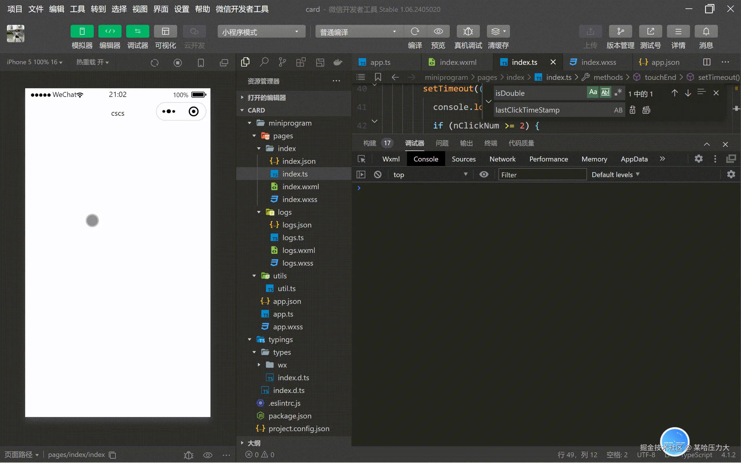Open 版本管理 version control icon

[x=620, y=32]
